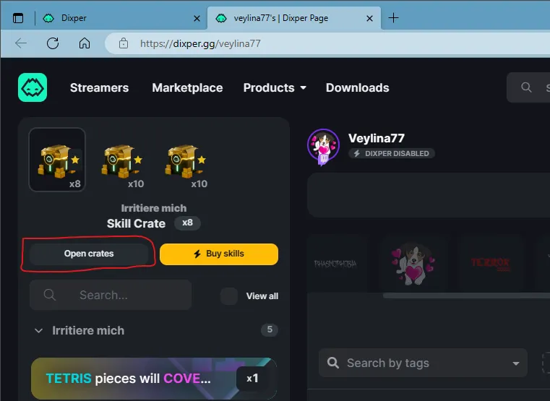
Task: Open the browser home page icon
Action: pos(84,43)
